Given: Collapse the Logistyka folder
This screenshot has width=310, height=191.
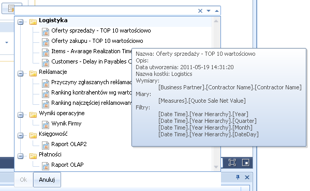Looking at the screenshot, I should coord(20,22).
